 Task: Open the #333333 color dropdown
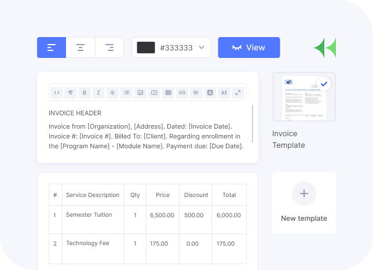(x=171, y=48)
